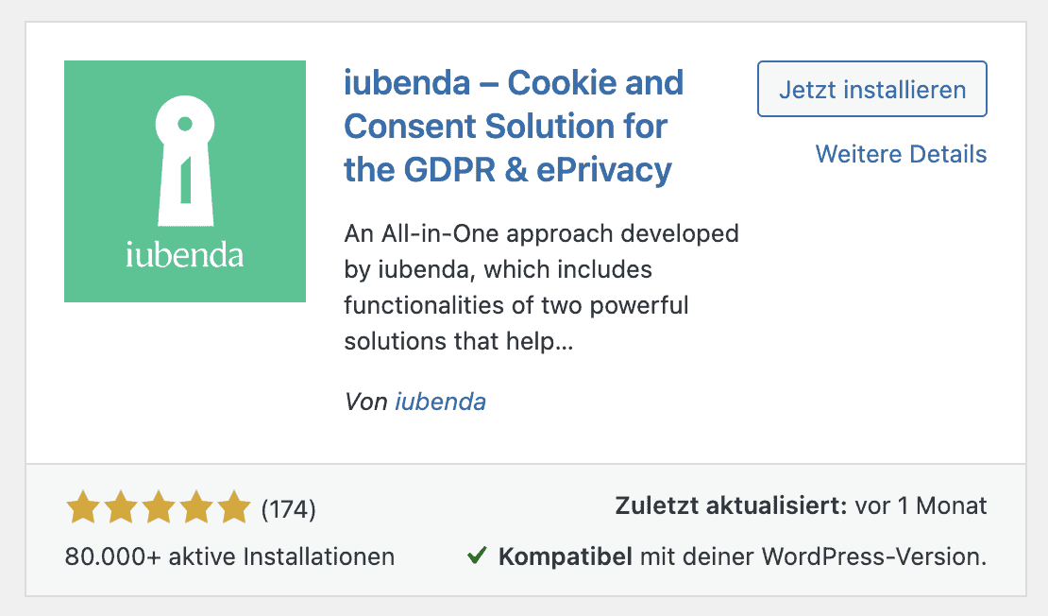Click the iubenda wordmark in the logo
Screen dimensions: 1048x616
pos(185,255)
